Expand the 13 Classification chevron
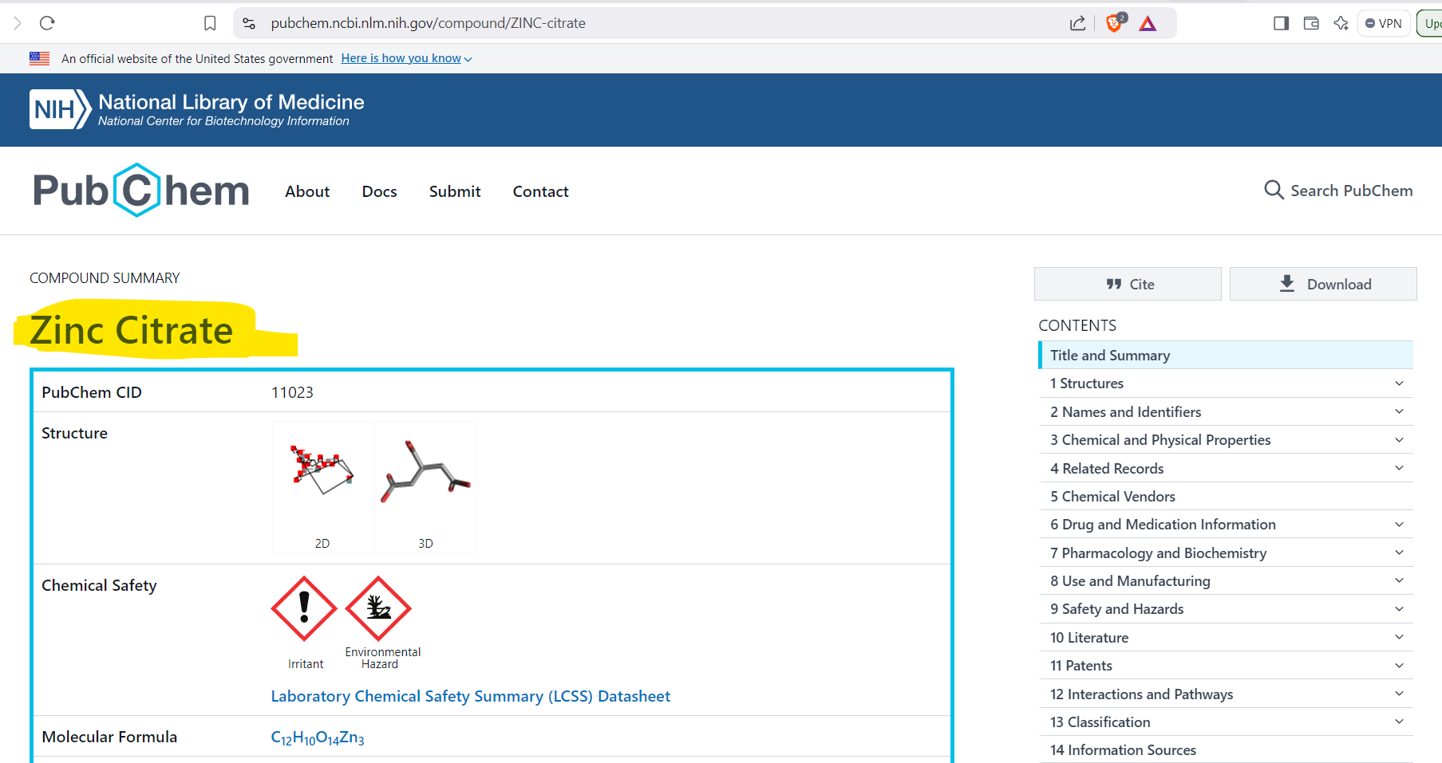Screen dimensions: 1442x763 pyautogui.click(x=1399, y=722)
